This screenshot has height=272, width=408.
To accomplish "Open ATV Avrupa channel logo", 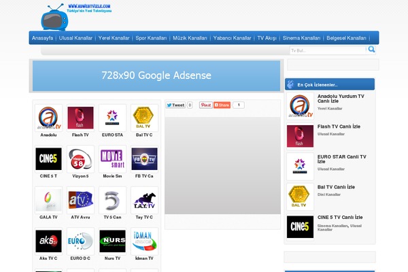I will click(x=80, y=200).
